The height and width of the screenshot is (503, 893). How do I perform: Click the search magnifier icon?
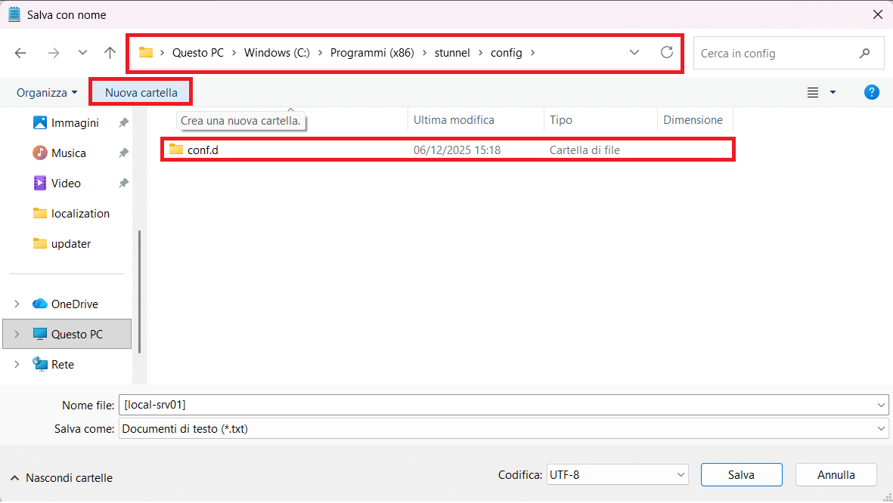click(864, 54)
